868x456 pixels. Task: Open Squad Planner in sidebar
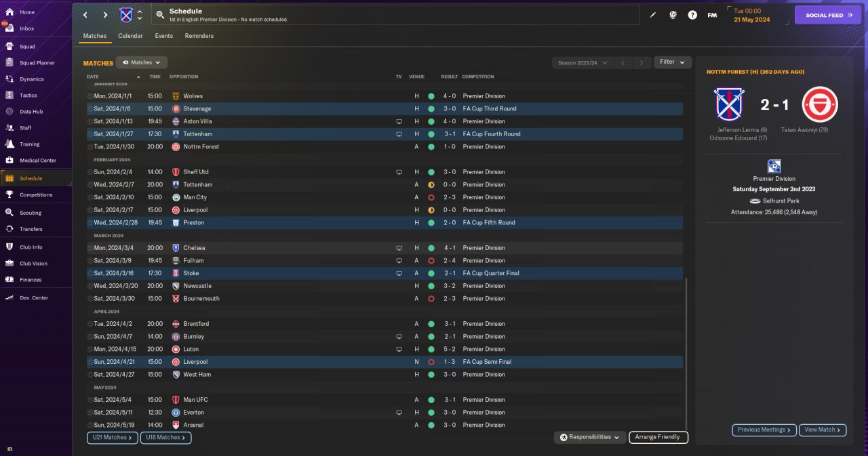pyautogui.click(x=37, y=63)
